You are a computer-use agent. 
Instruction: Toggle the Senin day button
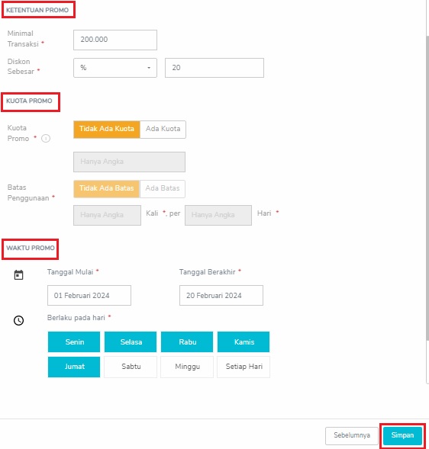tap(74, 342)
